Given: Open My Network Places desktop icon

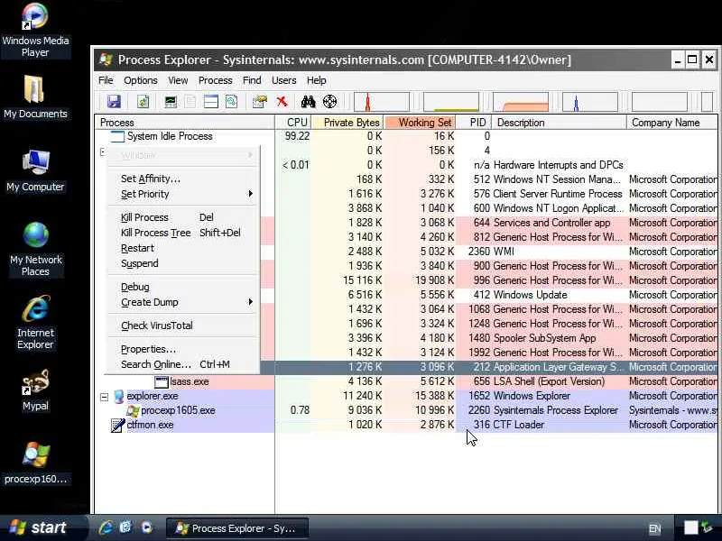Looking at the screenshot, I should pyautogui.click(x=35, y=249).
